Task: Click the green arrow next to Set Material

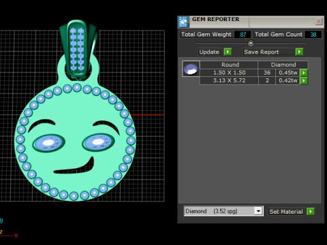Action: tap(311, 212)
